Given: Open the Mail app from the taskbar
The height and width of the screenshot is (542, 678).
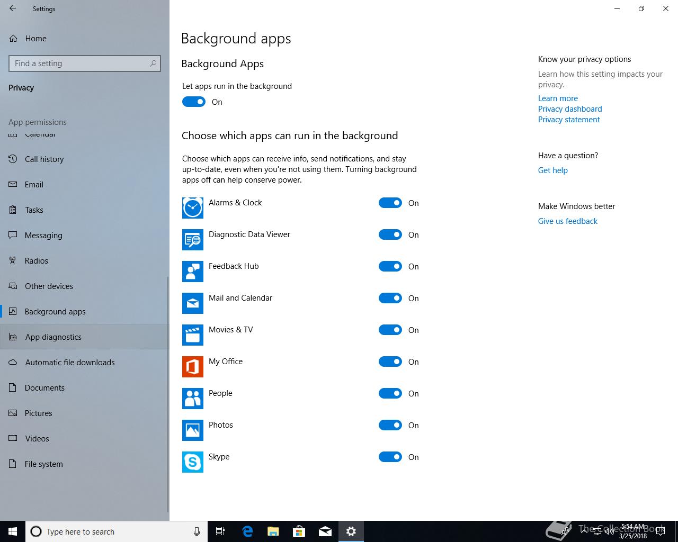Looking at the screenshot, I should (325, 531).
